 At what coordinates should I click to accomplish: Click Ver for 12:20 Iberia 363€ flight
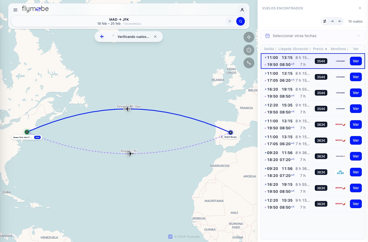pos(356,204)
